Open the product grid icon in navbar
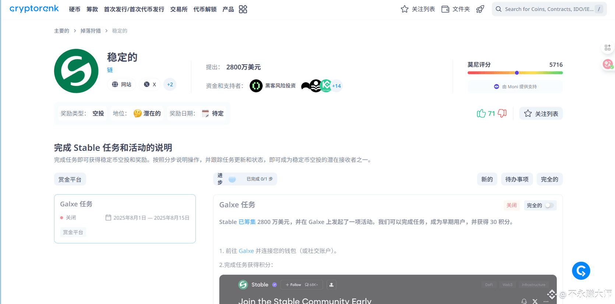615x304 pixels. [243, 9]
